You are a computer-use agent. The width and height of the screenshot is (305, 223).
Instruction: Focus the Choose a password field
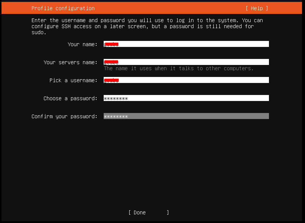point(186,98)
